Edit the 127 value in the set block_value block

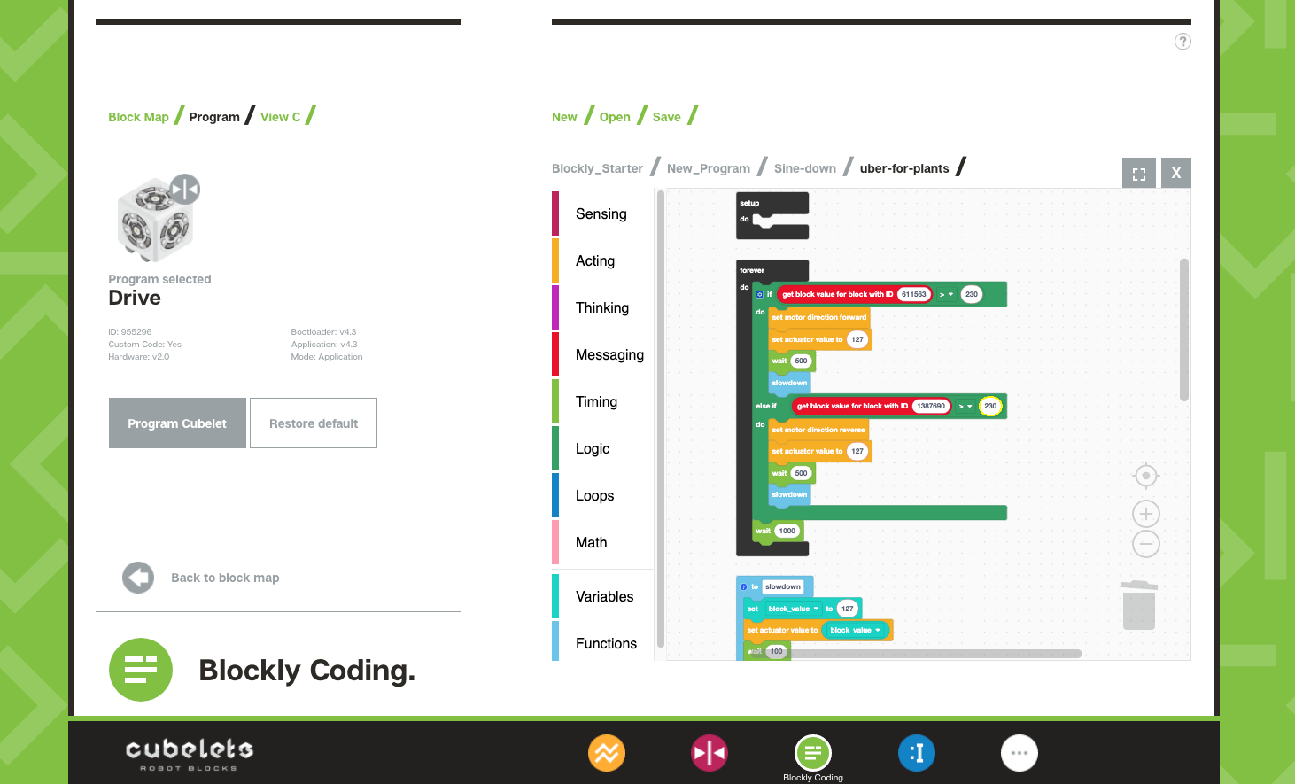pyautogui.click(x=848, y=609)
